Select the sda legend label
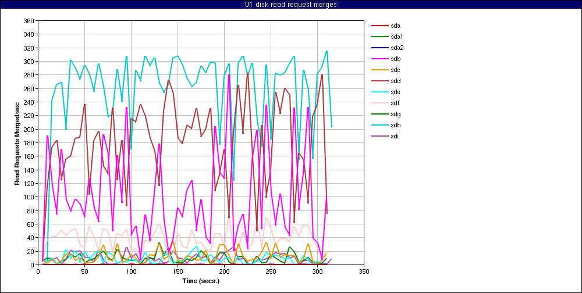This screenshot has width=582, height=293. 395,26
